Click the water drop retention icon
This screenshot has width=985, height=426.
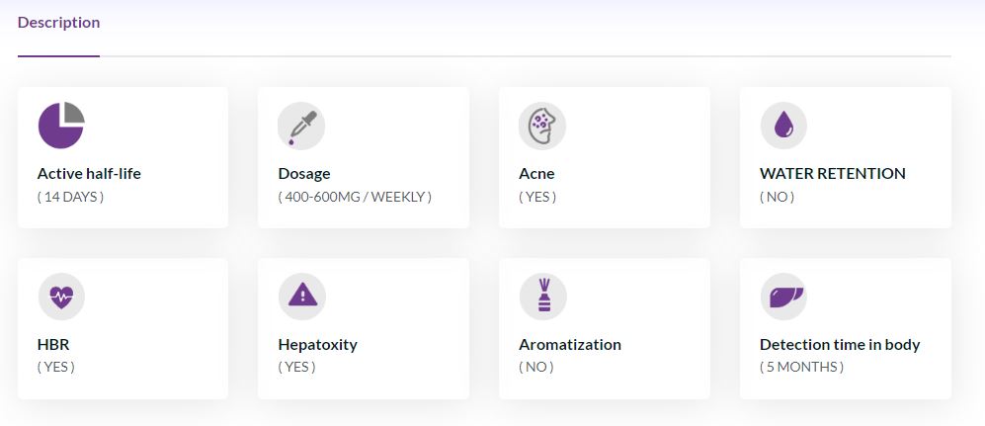coord(783,126)
